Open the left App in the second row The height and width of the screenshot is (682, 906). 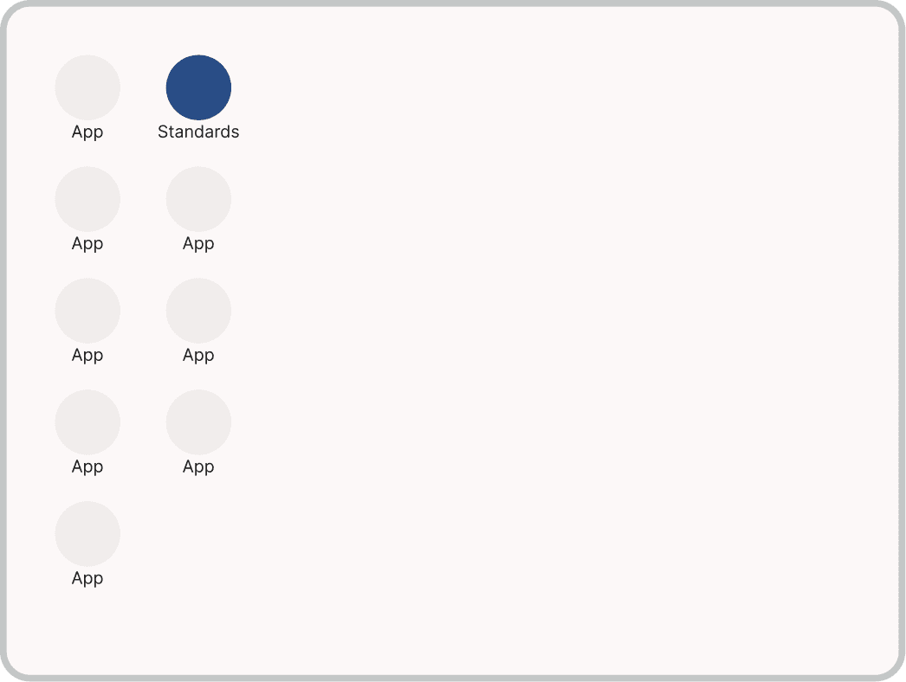(x=87, y=198)
